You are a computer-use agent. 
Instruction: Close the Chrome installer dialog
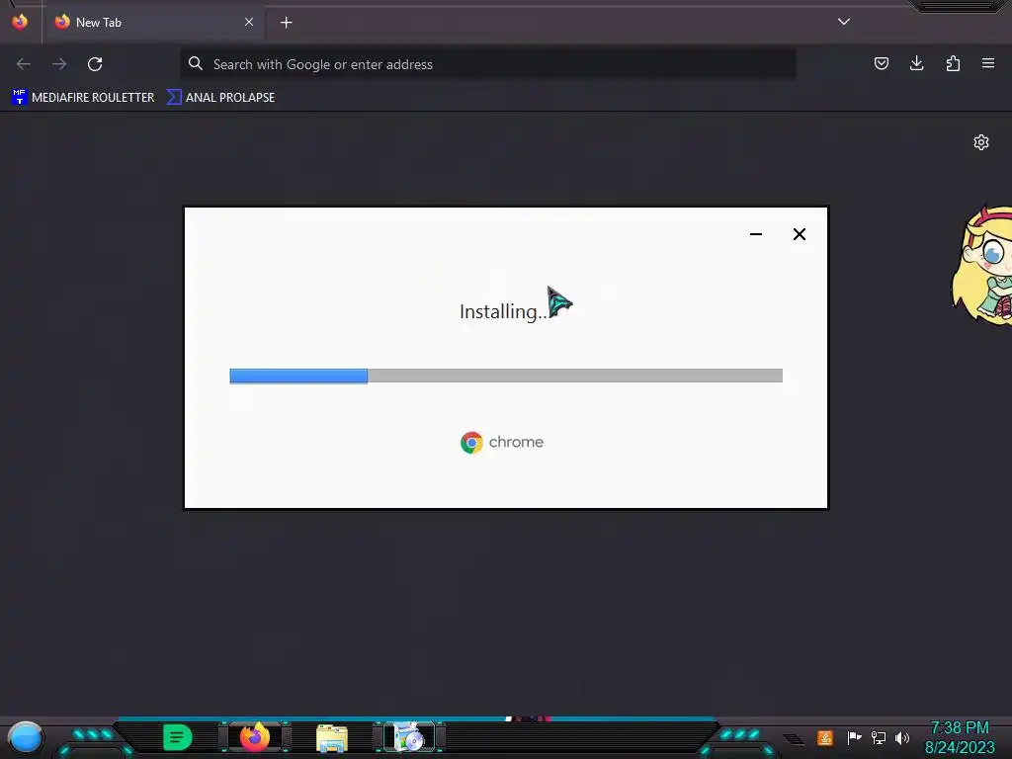coord(799,233)
